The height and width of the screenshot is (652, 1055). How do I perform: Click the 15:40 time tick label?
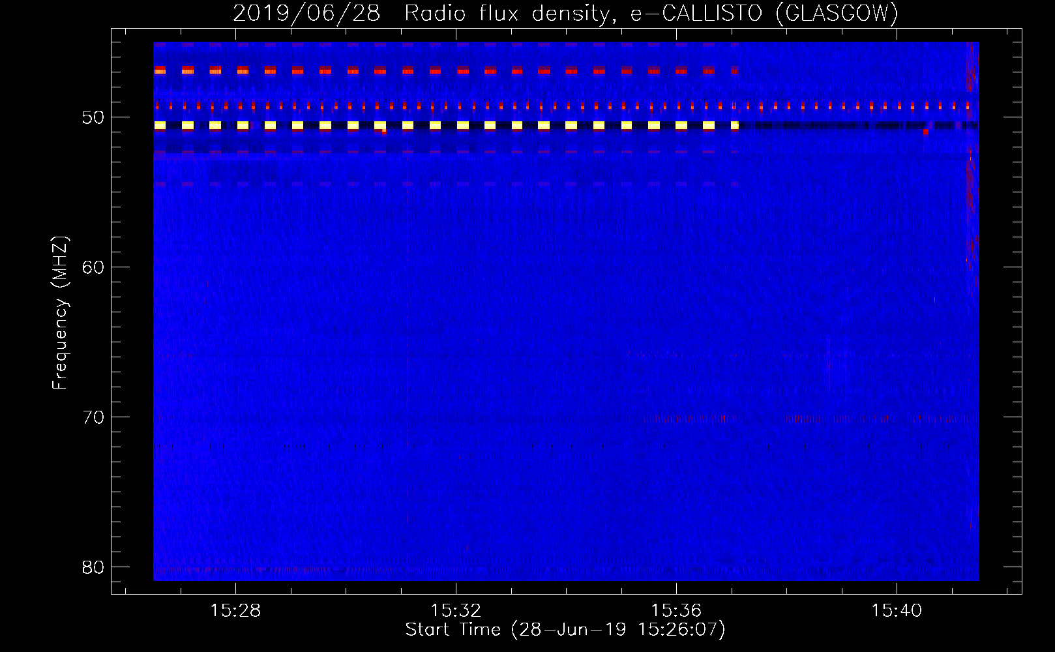click(897, 610)
